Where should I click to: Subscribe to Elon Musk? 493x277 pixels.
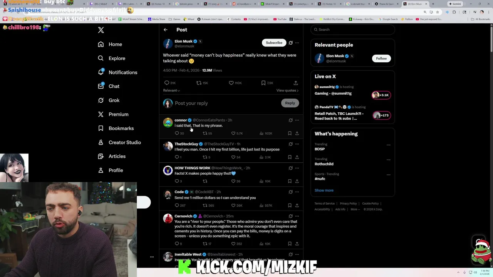[x=274, y=43]
